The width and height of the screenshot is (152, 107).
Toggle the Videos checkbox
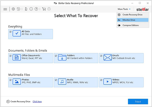pyautogui.click(x=101, y=80)
